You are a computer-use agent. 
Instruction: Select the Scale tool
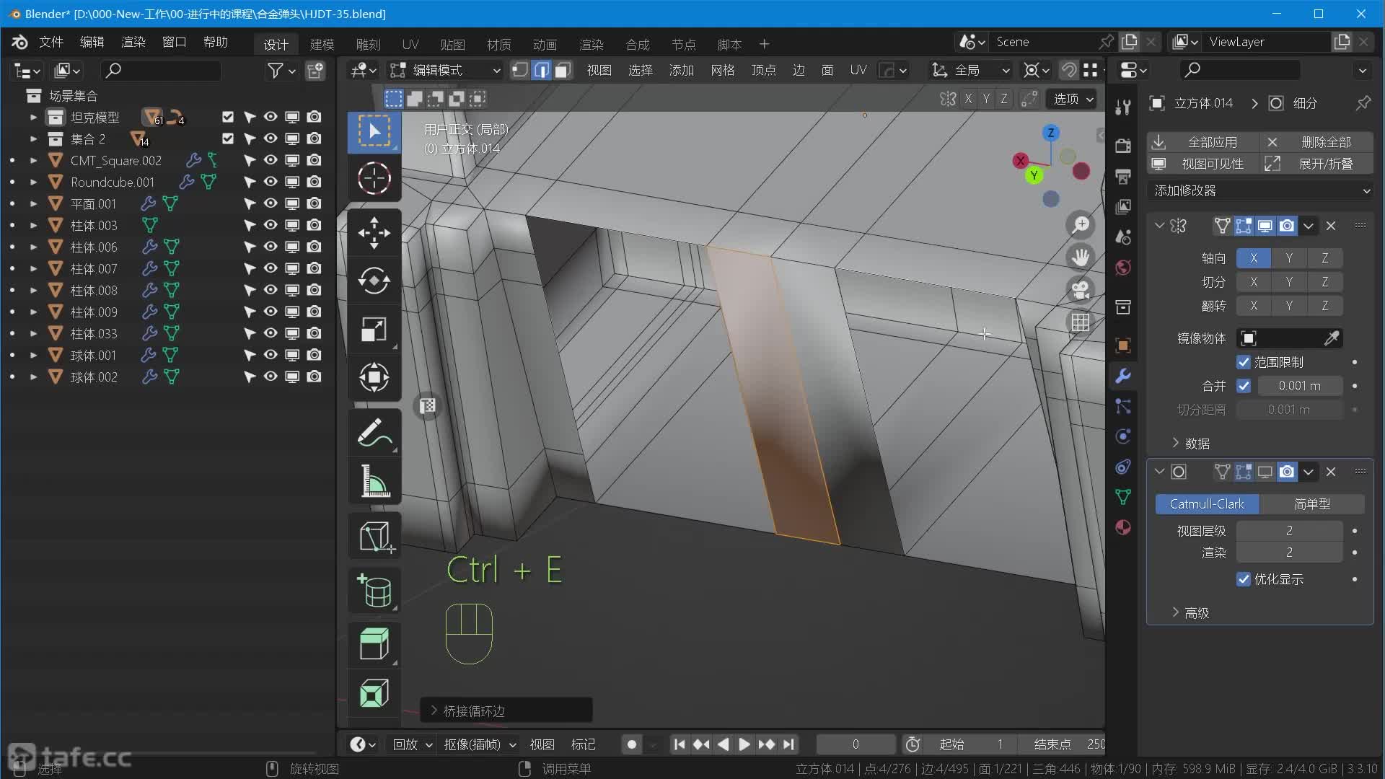(x=374, y=329)
